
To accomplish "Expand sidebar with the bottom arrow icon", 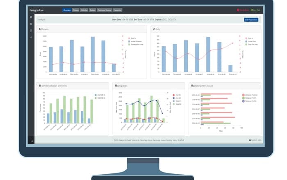I will tap(32, 141).
